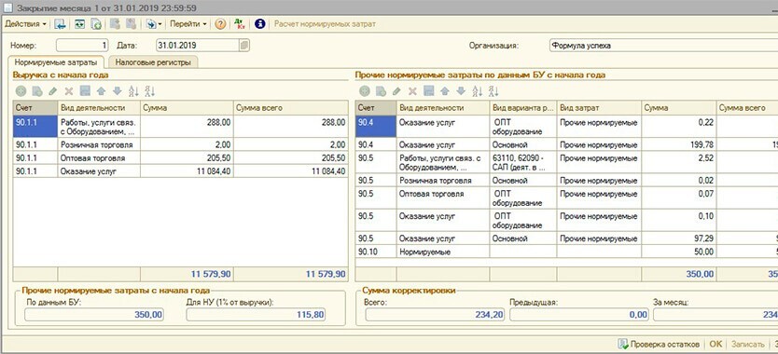Click the greyed second document icon before the arrow dropdown
This screenshot has width=778, height=354.
(131, 24)
